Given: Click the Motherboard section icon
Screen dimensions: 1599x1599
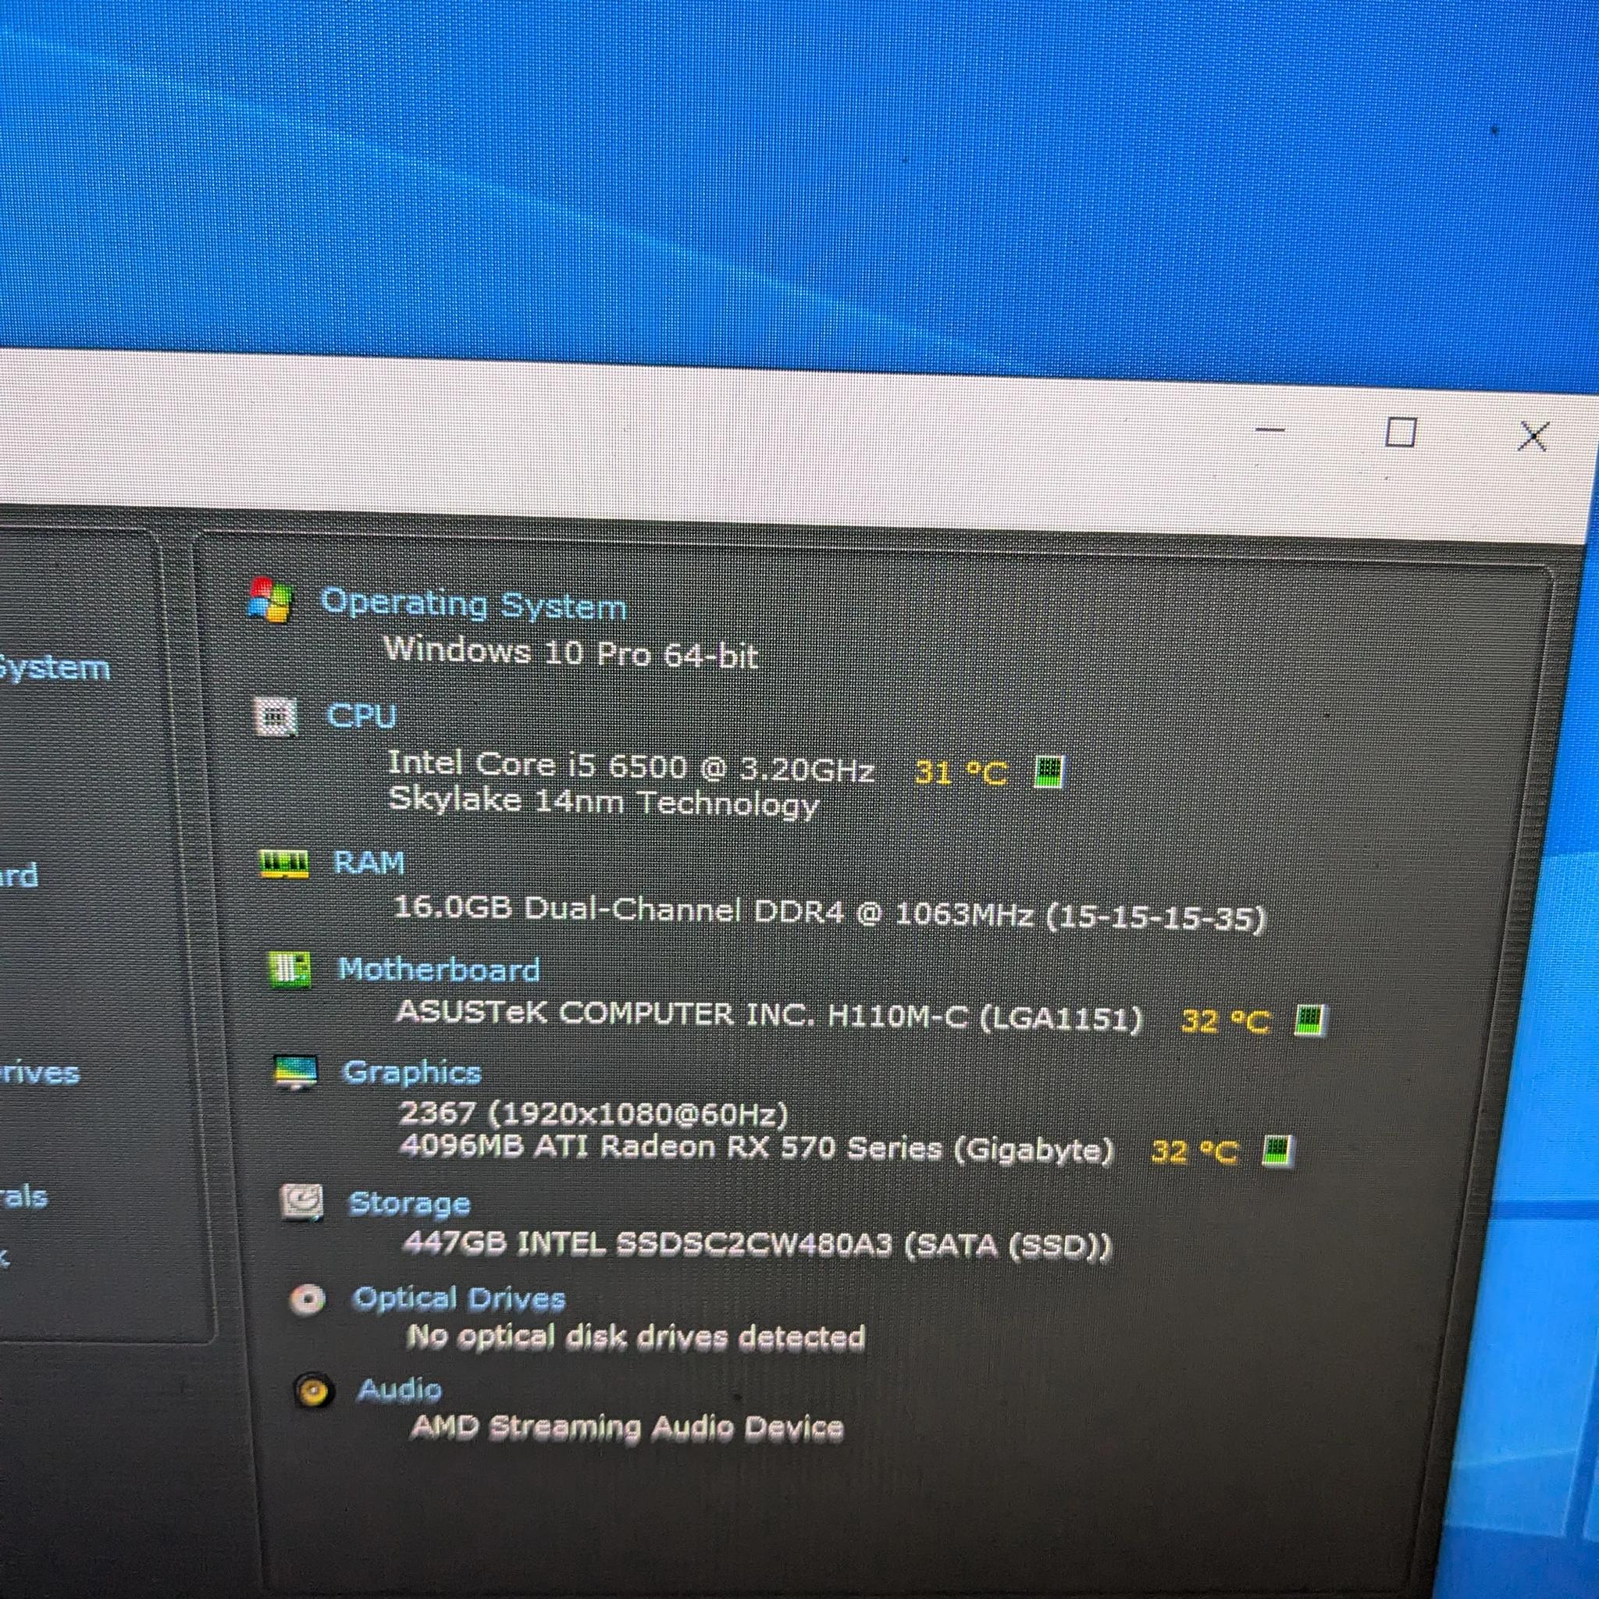Looking at the screenshot, I should tap(290, 968).
